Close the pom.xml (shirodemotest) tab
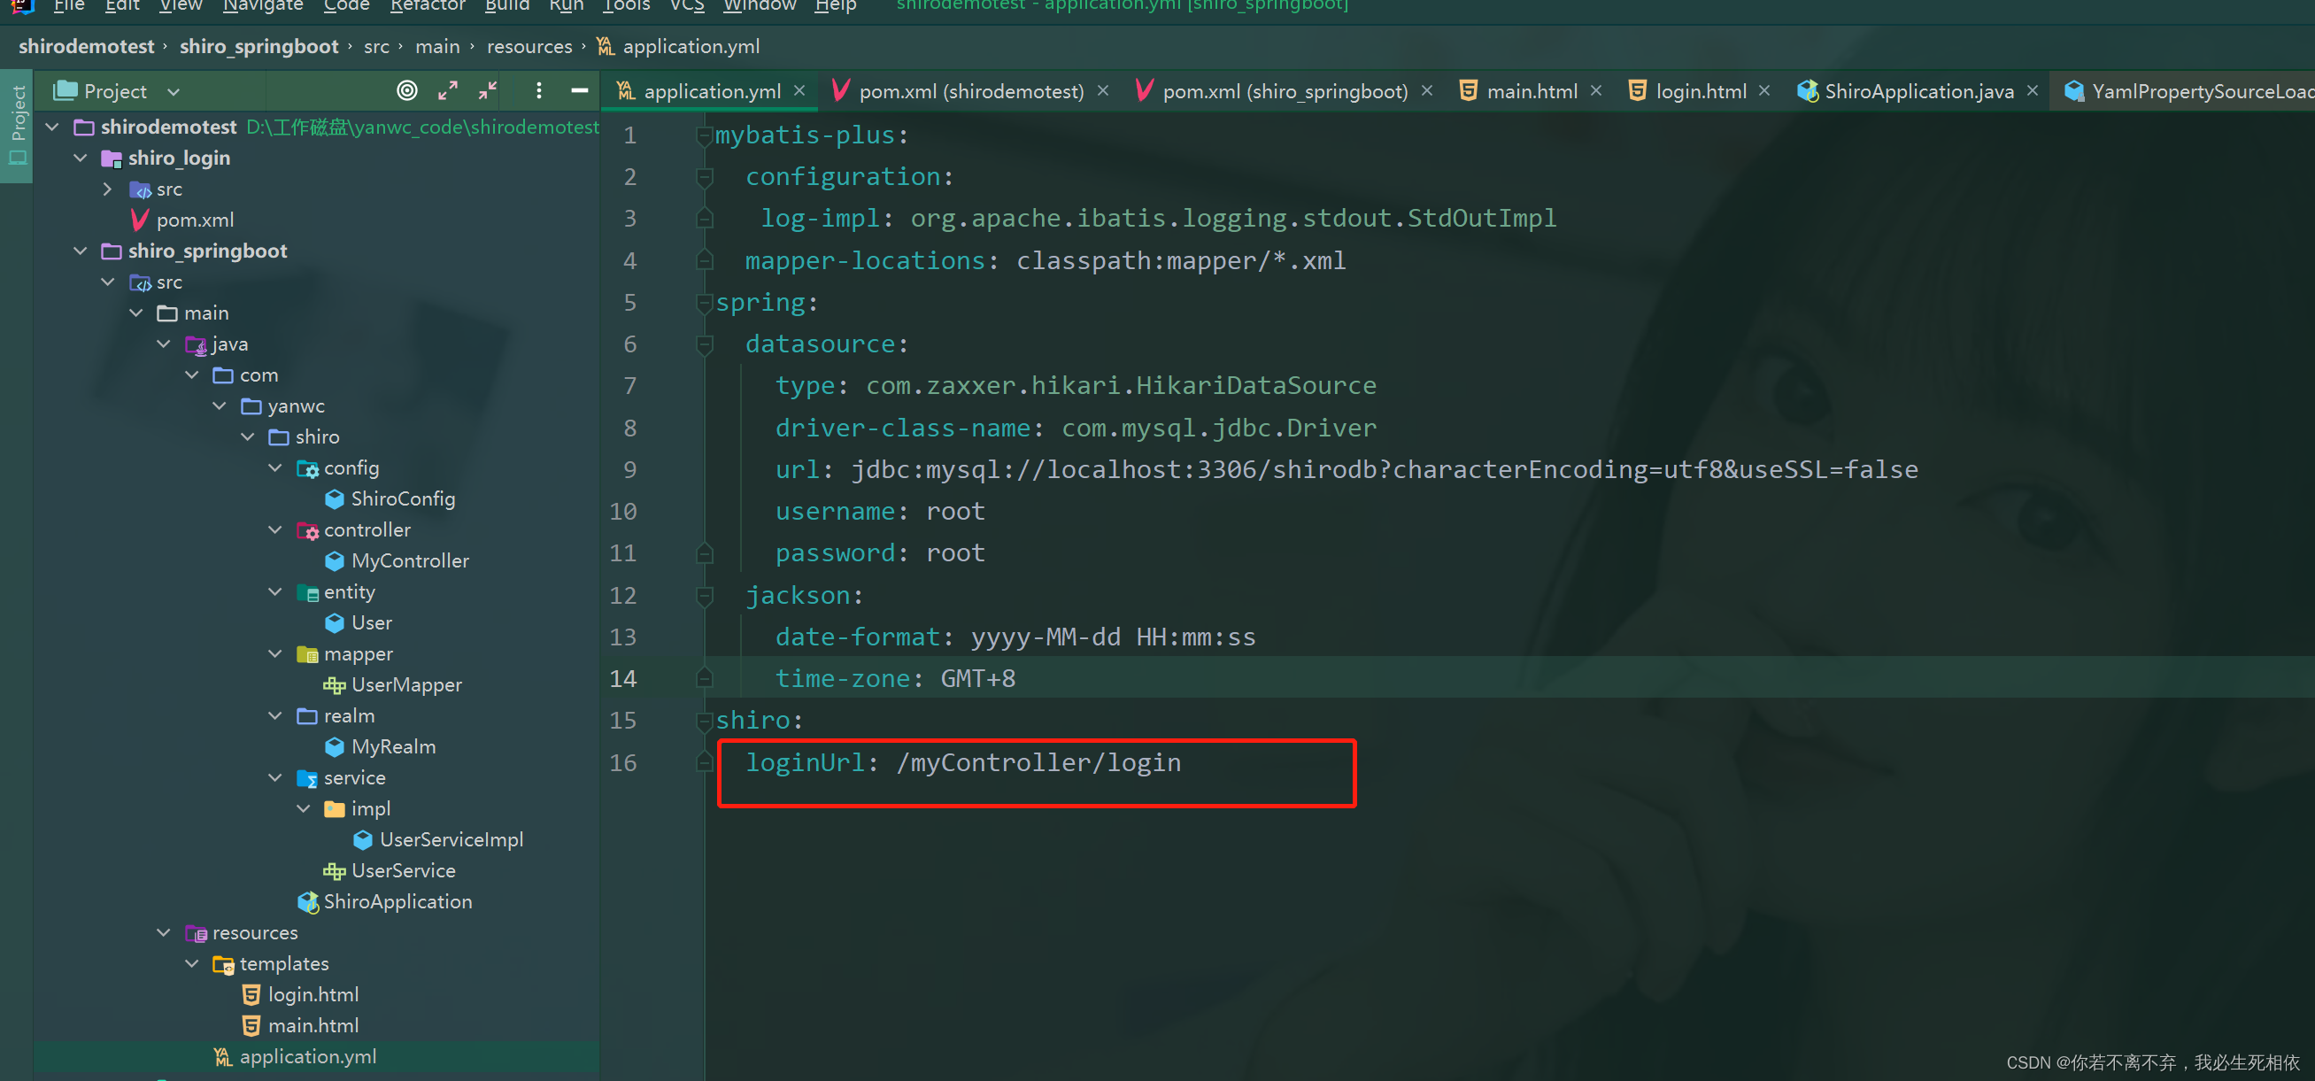 click(1103, 91)
